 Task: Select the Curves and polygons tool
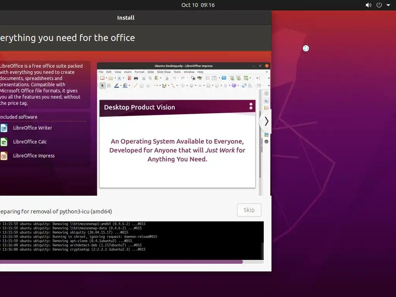[x=164, y=85]
